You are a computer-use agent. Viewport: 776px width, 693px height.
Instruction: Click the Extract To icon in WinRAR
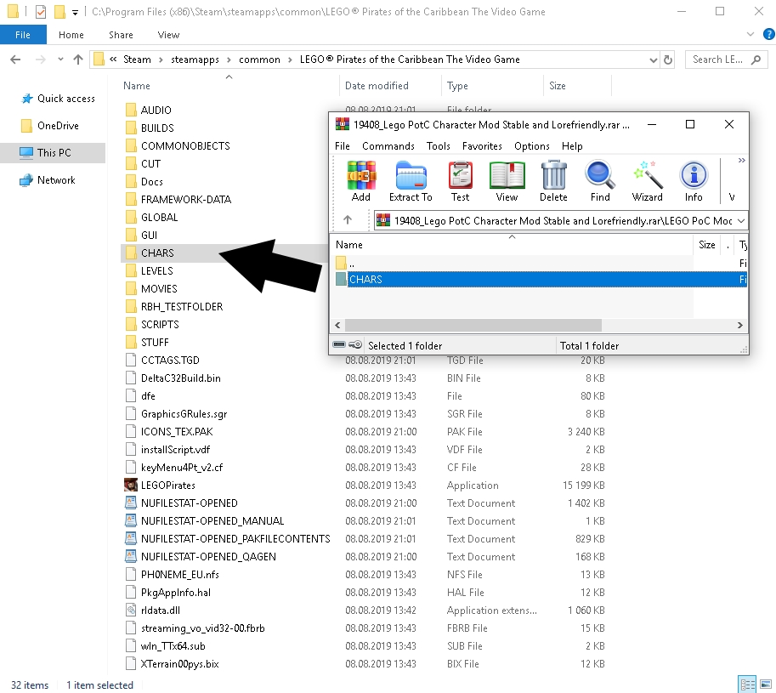coord(411,181)
